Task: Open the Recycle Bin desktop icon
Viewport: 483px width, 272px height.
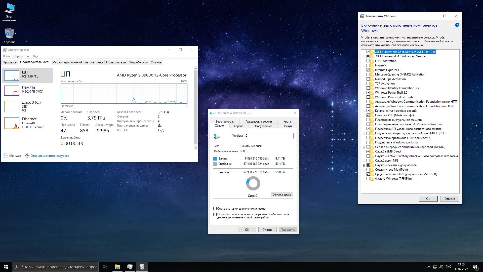Action: [9, 36]
